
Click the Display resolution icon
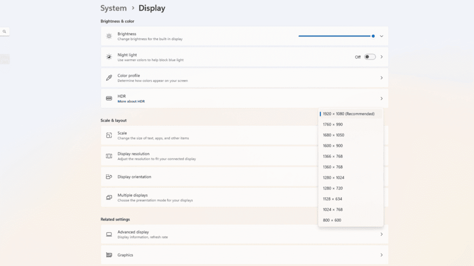tap(109, 156)
